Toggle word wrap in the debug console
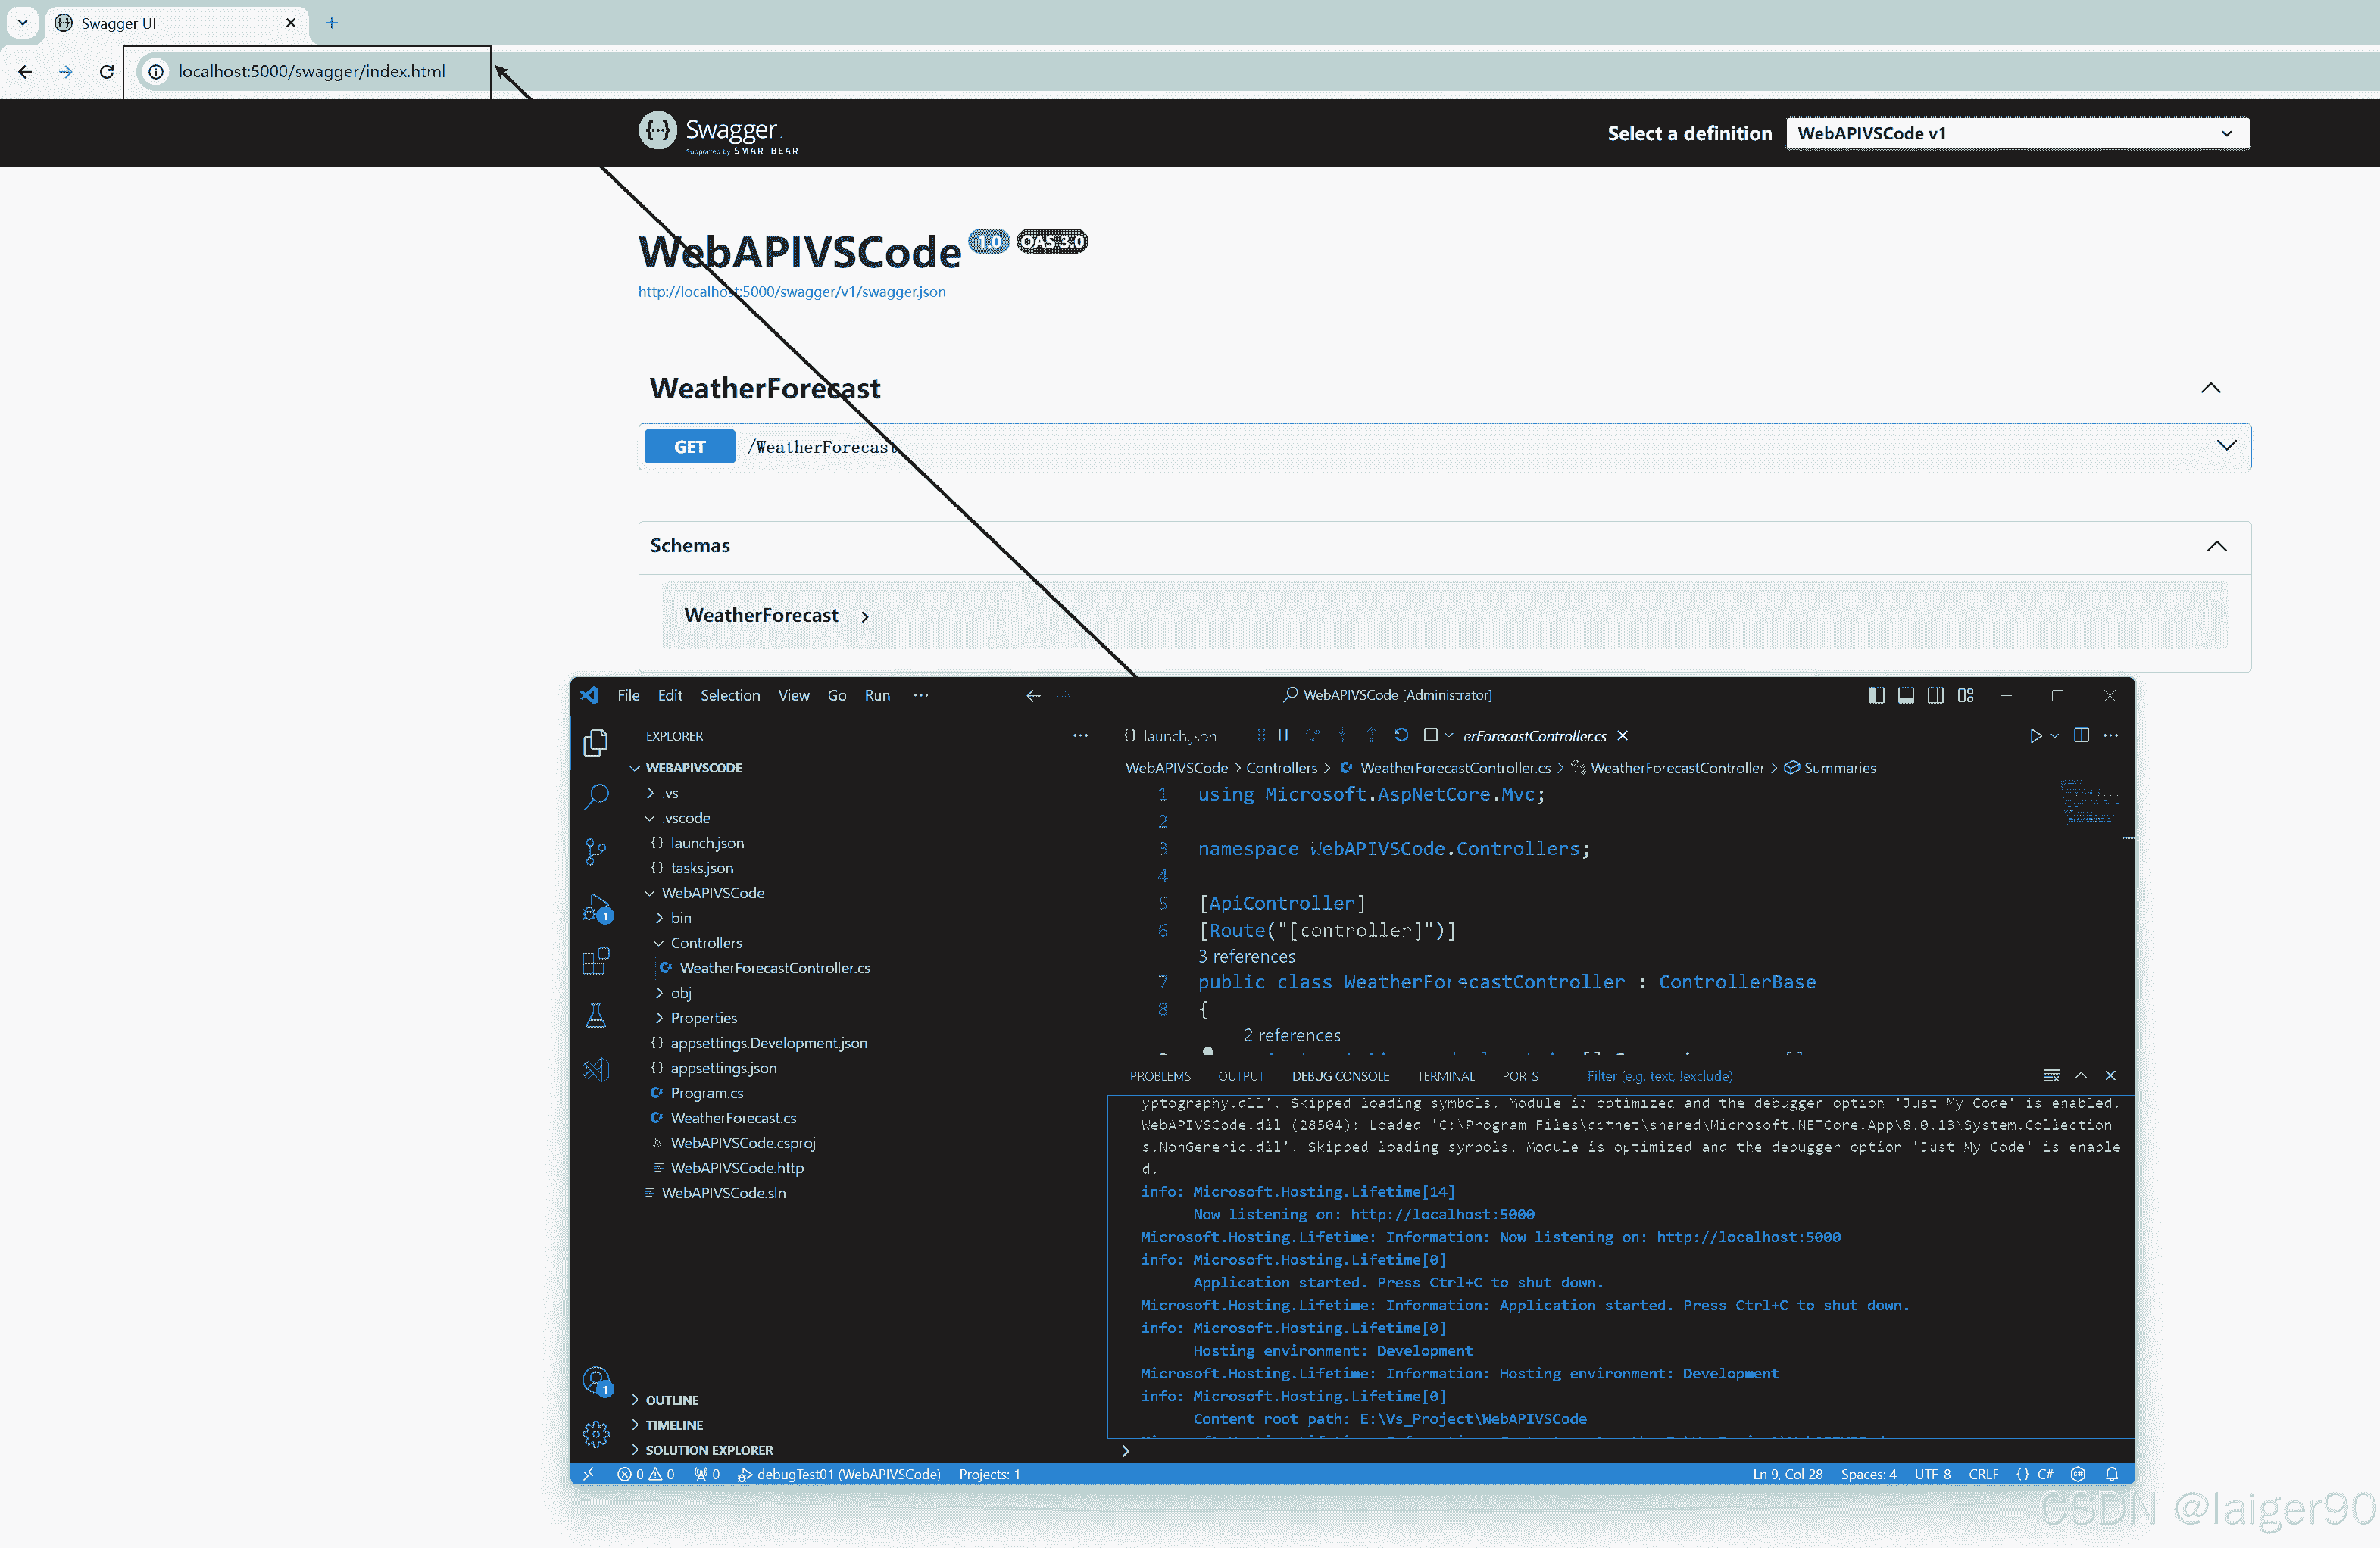 tap(2051, 1076)
